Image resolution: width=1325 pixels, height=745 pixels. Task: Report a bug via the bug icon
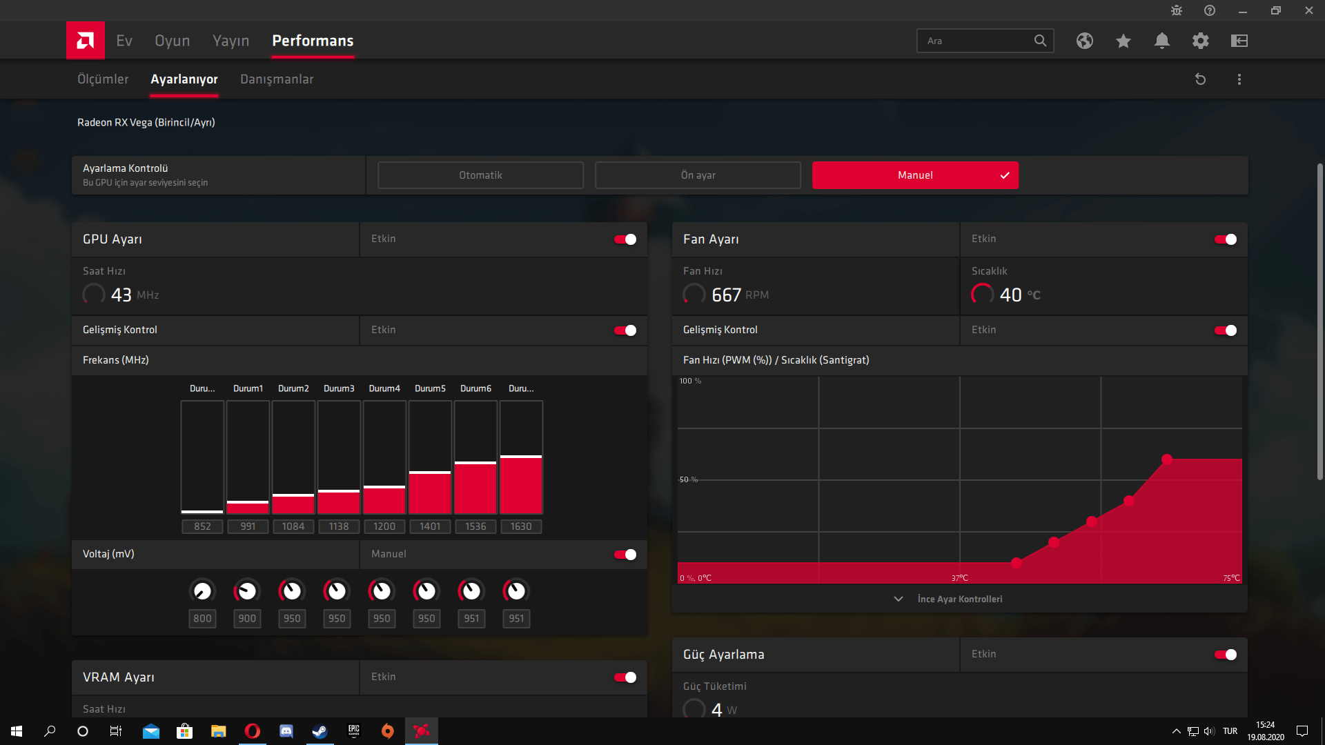click(1176, 10)
